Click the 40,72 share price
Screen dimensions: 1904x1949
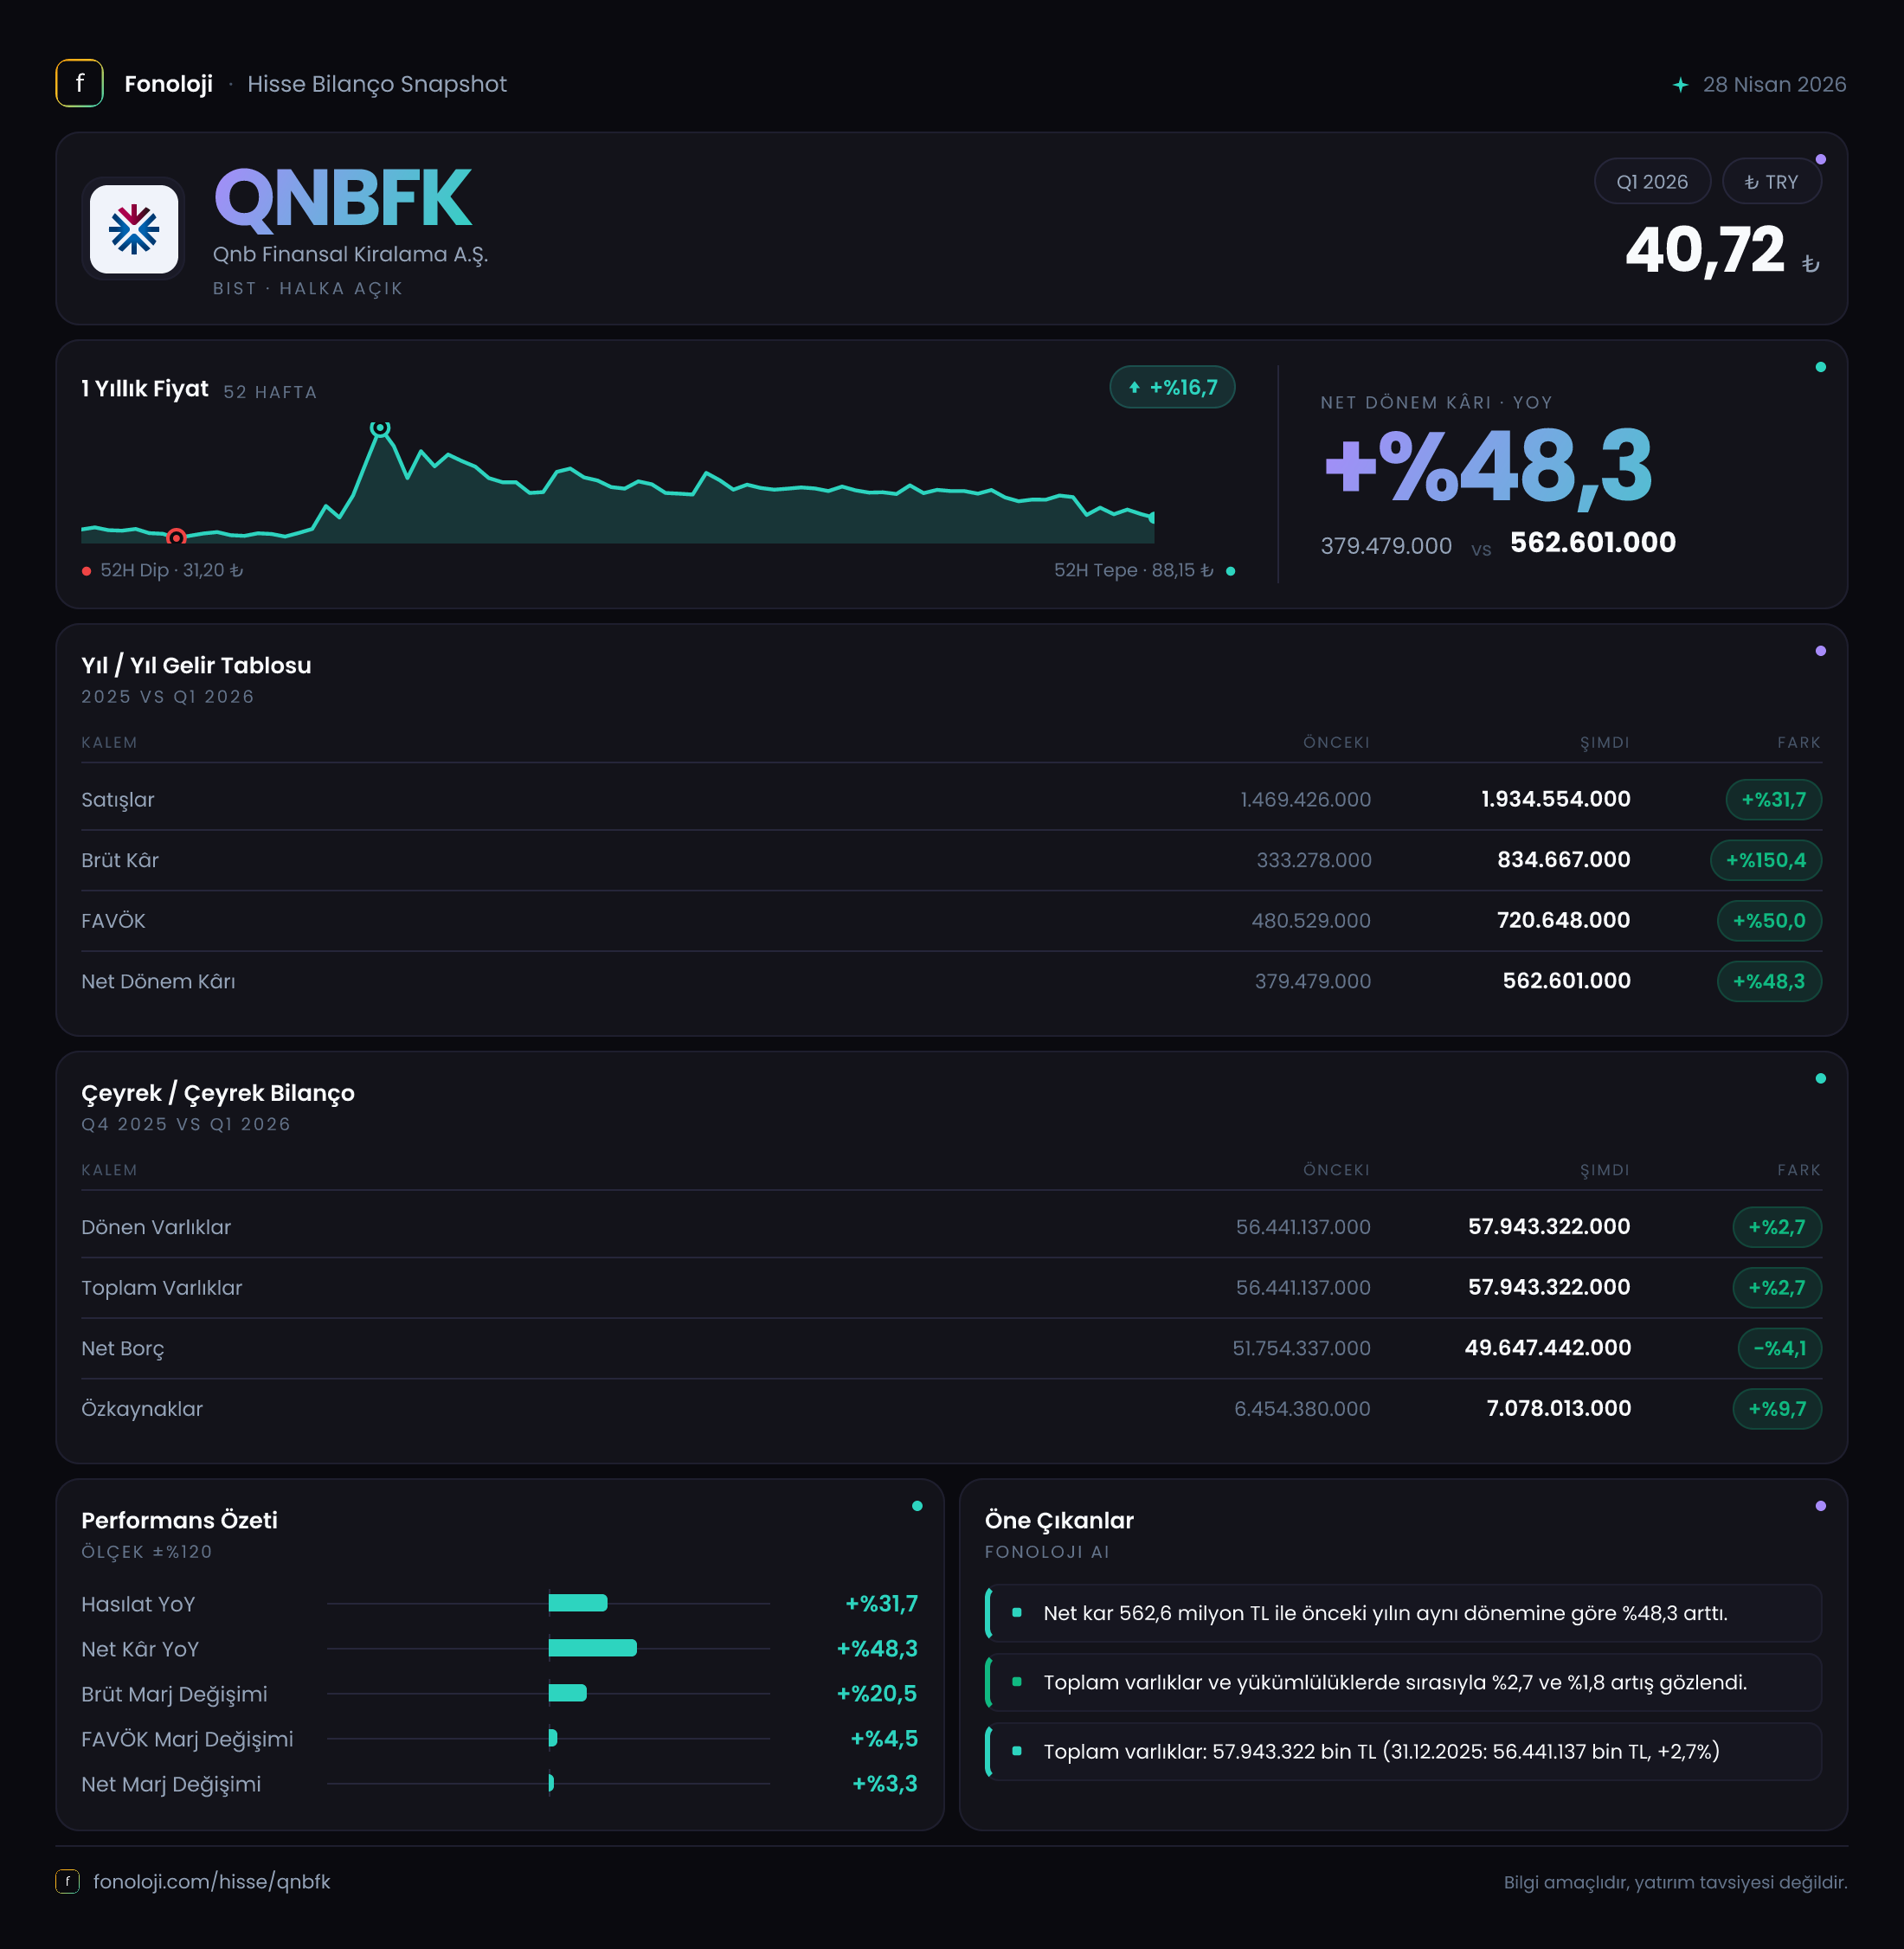click(x=1705, y=249)
